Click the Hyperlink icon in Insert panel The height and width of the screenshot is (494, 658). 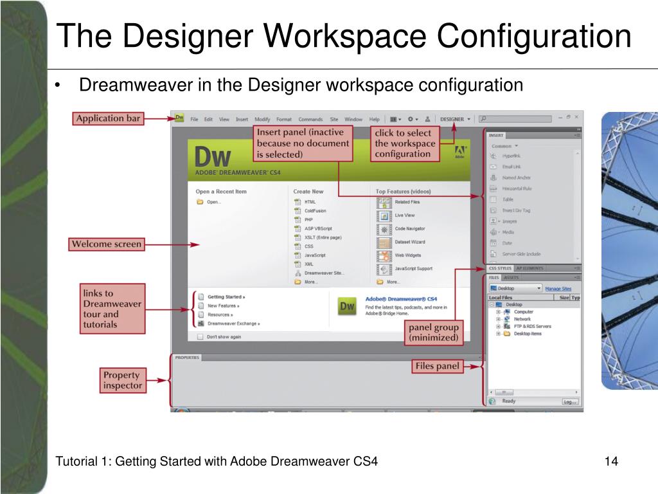pos(493,156)
